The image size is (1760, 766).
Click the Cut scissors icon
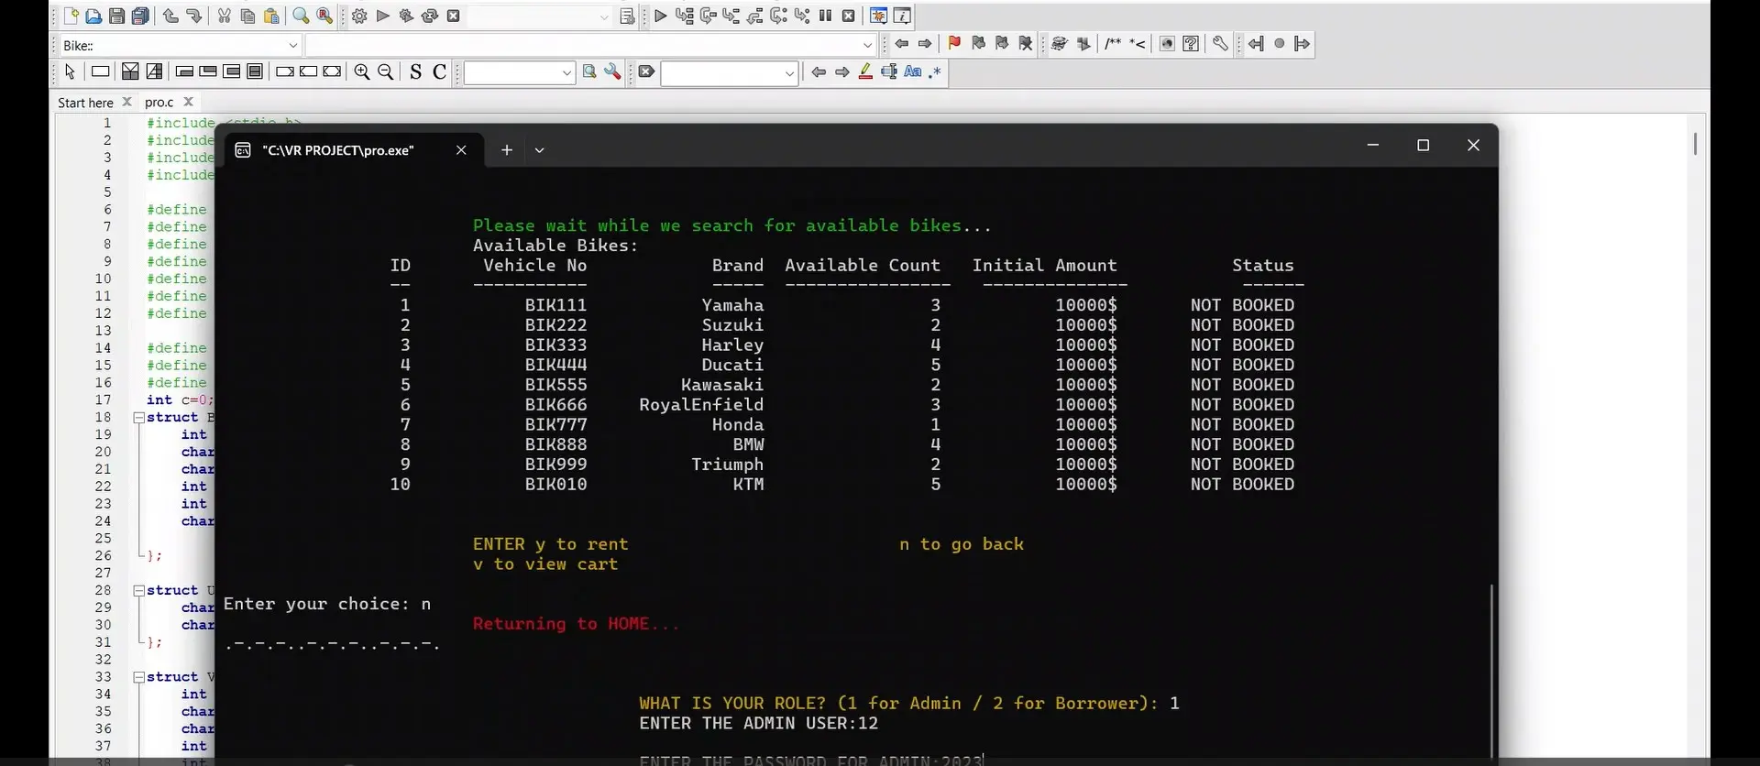pyautogui.click(x=224, y=16)
